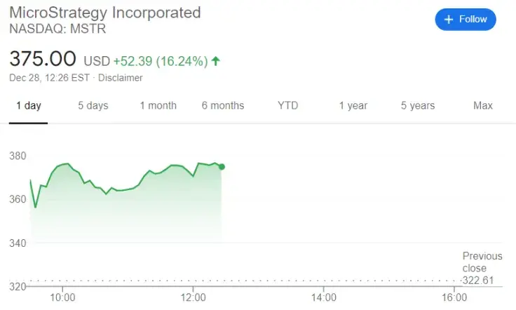Click the plus icon in Follow button
516x310 pixels.
tap(449, 20)
